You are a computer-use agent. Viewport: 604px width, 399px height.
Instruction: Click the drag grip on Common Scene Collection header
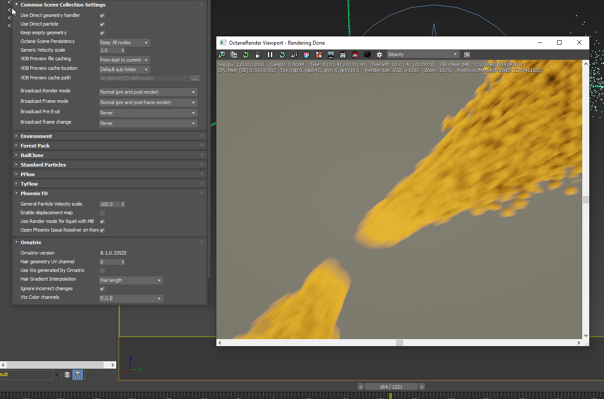(x=202, y=4)
